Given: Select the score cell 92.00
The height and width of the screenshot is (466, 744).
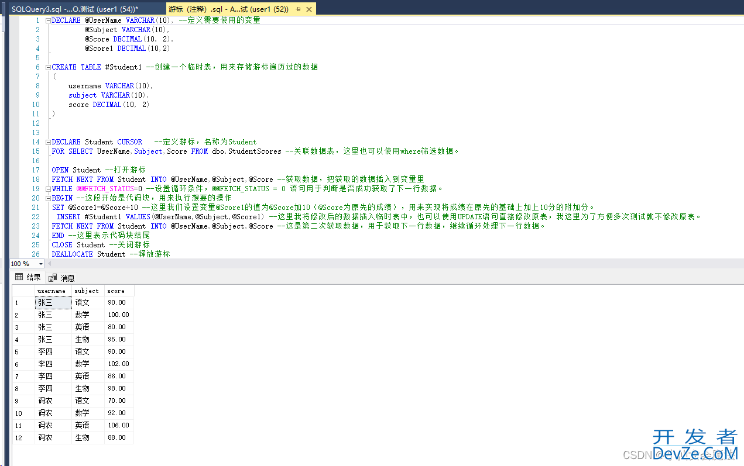Looking at the screenshot, I should (x=119, y=413).
